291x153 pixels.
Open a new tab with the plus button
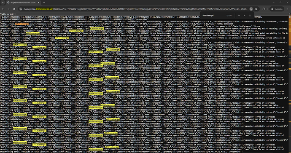pos(44,3)
